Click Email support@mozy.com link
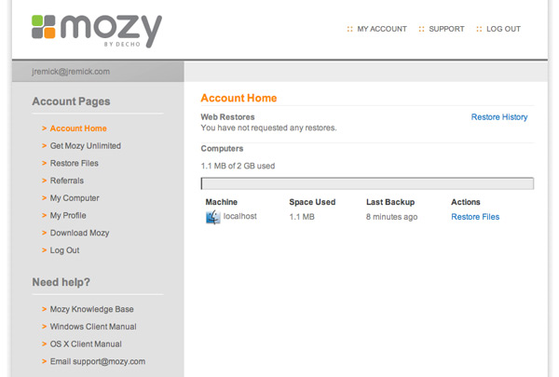The image size is (559, 377). coord(97,362)
